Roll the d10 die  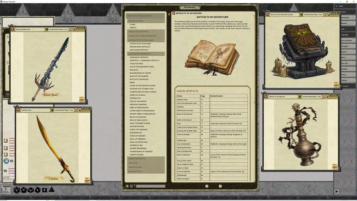click(31, 190)
